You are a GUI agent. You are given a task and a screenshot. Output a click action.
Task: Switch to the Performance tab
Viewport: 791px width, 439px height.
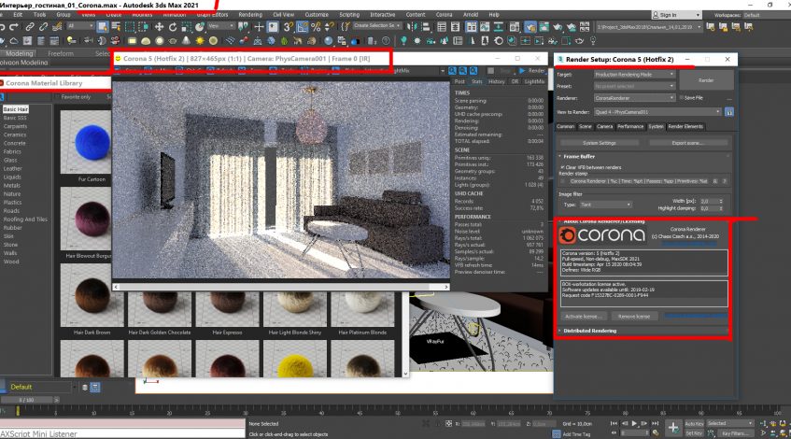629,126
